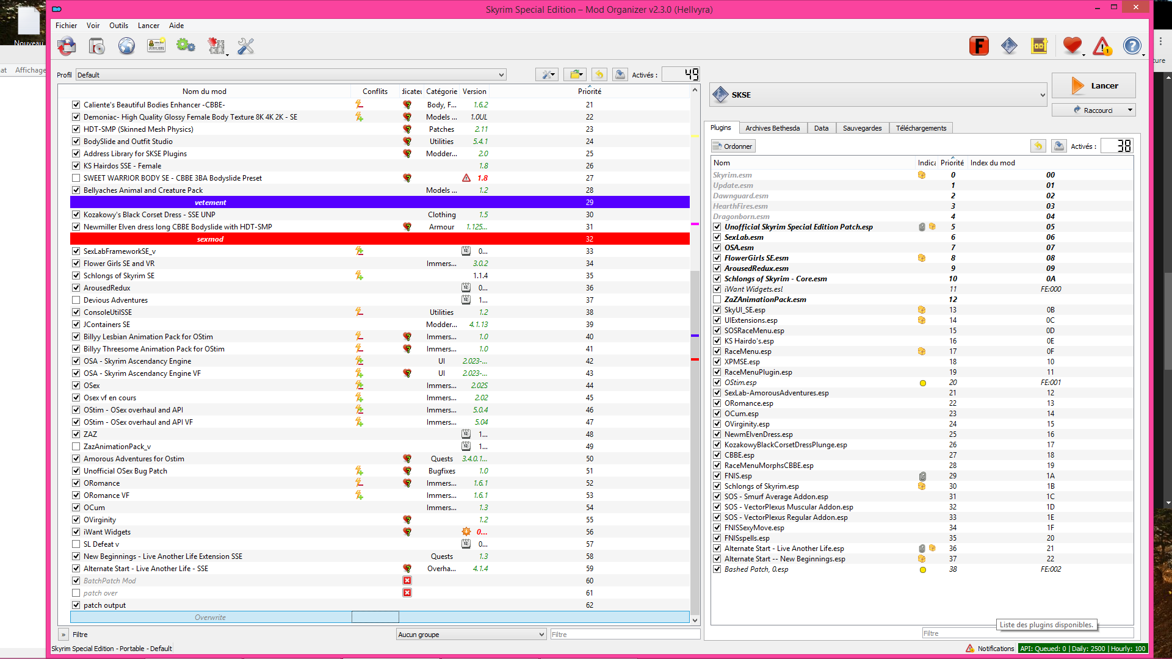Image resolution: width=1172 pixels, height=659 pixels.
Task: Click the conflict icon on SexLabFrameworkSE_v row
Action: (360, 251)
